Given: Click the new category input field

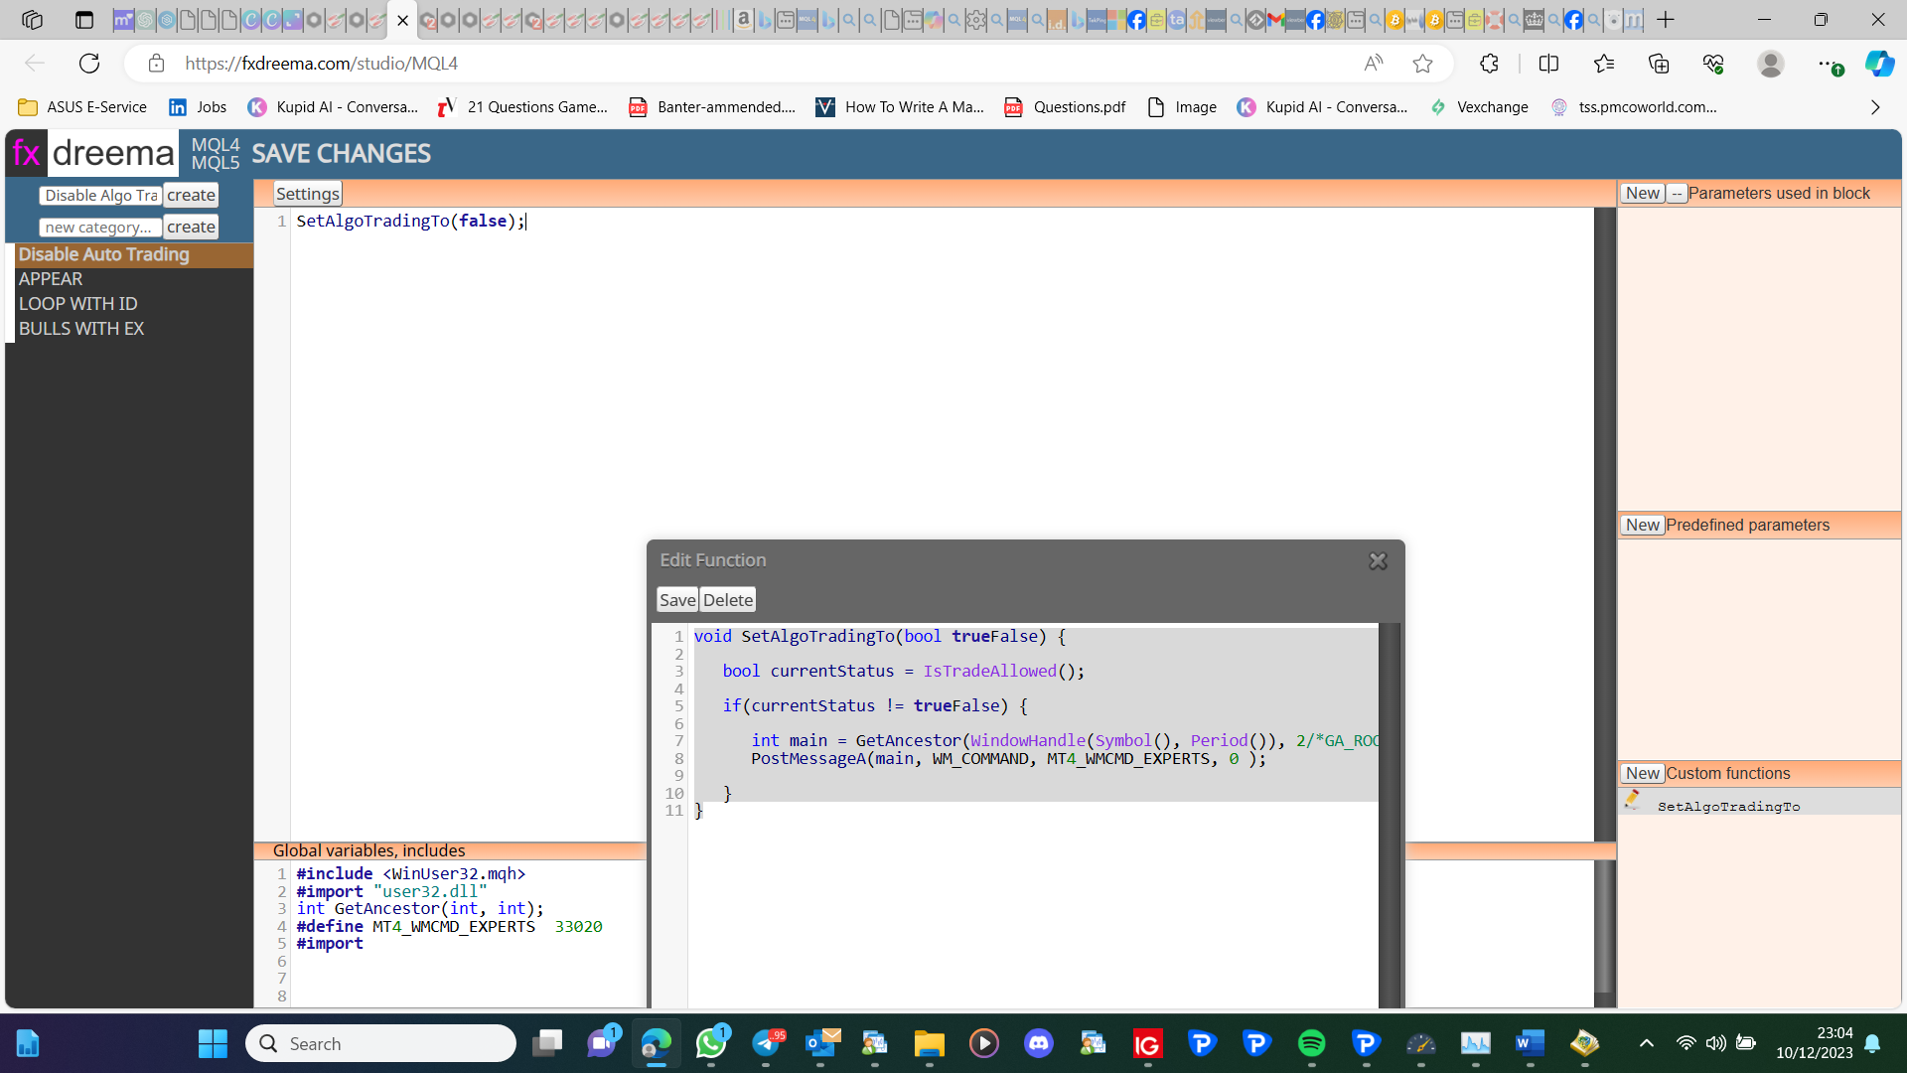Looking at the screenshot, I should pyautogui.click(x=100, y=228).
